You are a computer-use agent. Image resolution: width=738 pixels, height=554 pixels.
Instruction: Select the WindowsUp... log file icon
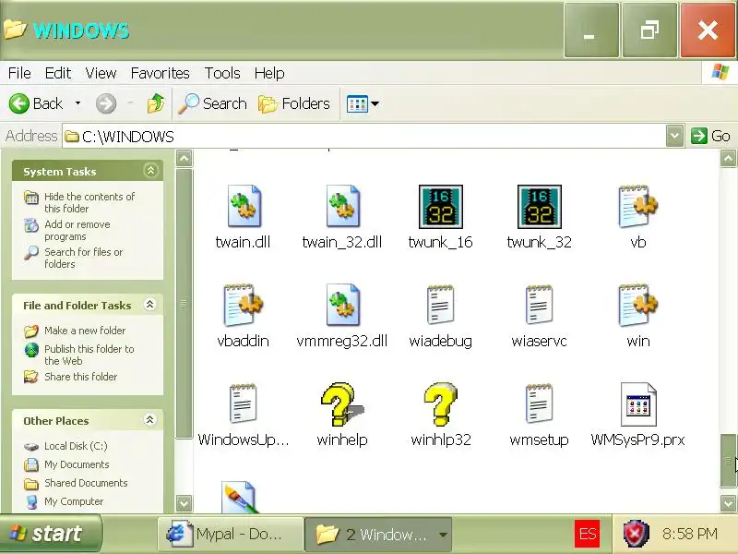[244, 403]
